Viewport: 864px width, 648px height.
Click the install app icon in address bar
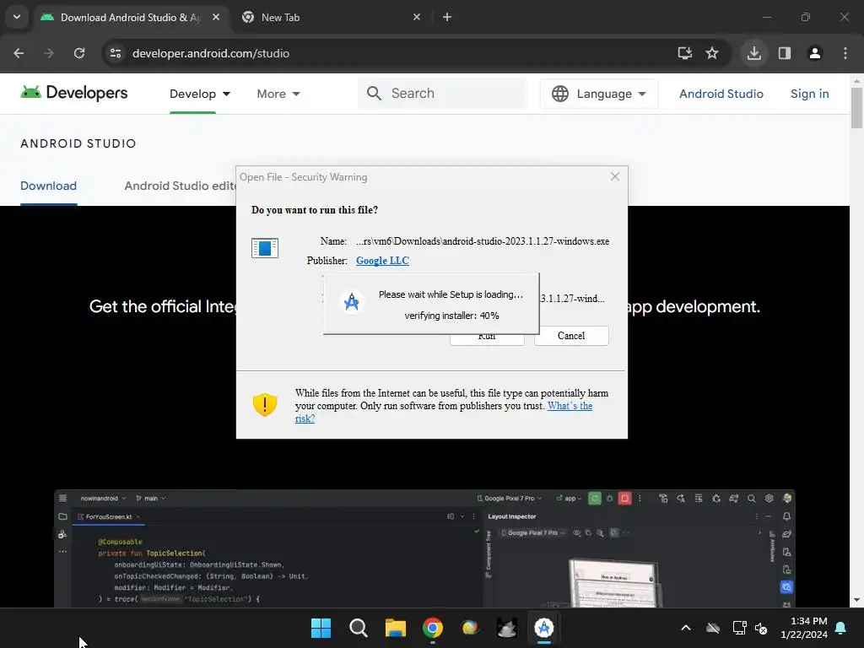[685, 53]
